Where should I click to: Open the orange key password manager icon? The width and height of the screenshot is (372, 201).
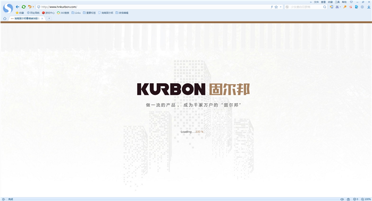(x=345, y=7)
